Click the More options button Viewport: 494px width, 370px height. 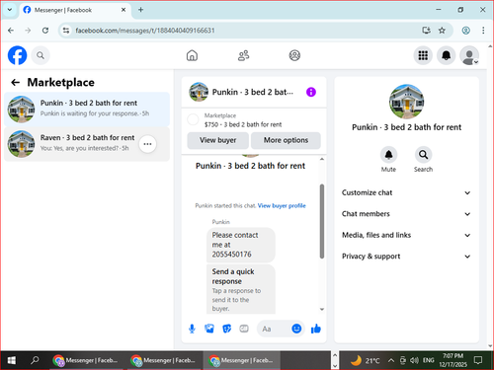pyautogui.click(x=286, y=140)
